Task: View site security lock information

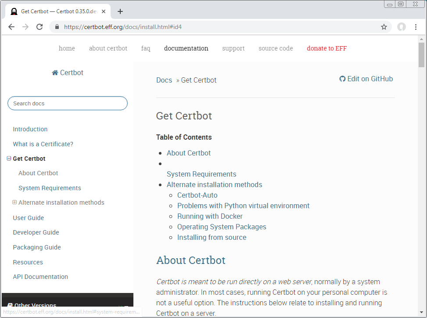Action: pyautogui.click(x=57, y=27)
